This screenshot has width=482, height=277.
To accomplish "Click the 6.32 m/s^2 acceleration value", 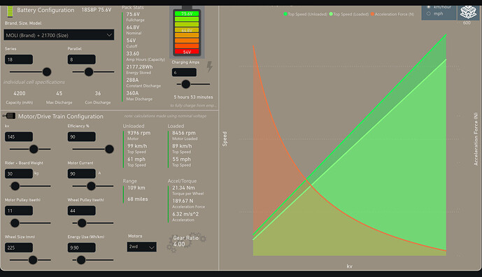I will point(185,214).
